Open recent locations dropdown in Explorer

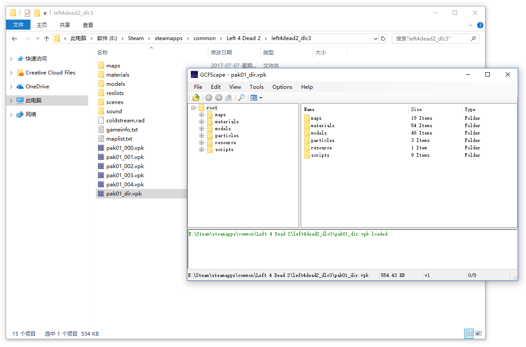click(37, 38)
